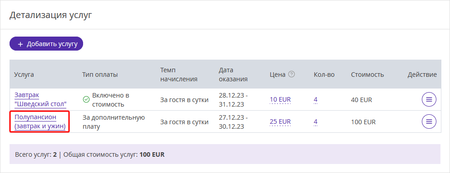Viewport: 450px width, 173px height.
Task: Click the Добавить услугу button
Action: (46, 44)
